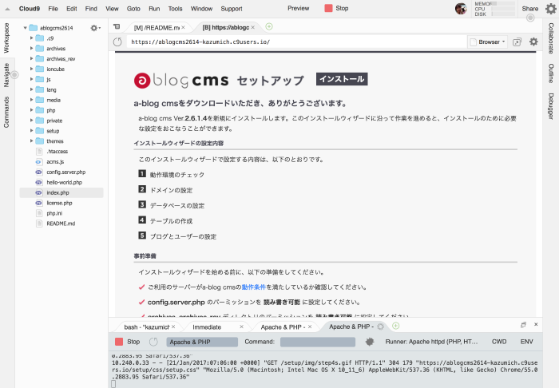
Task: Expand the lang folder
Action: tap(31, 89)
